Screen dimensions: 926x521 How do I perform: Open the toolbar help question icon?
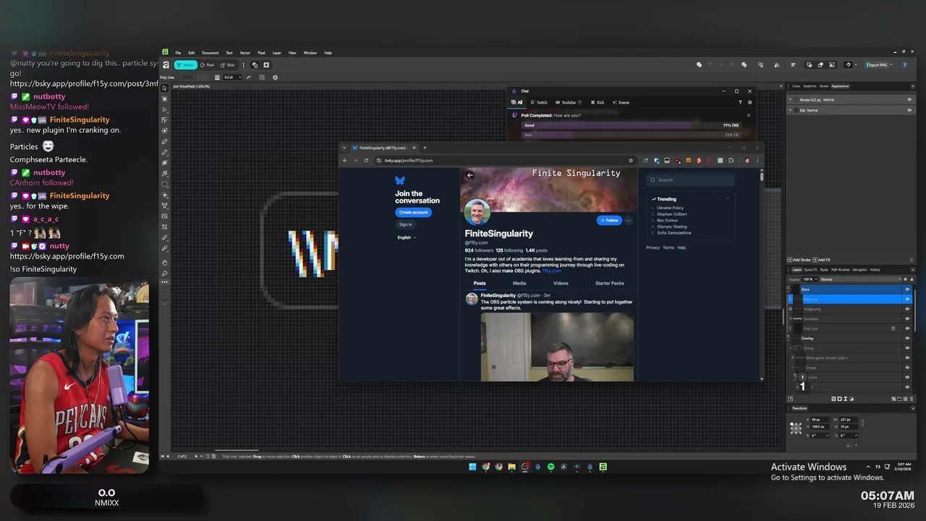point(904,64)
